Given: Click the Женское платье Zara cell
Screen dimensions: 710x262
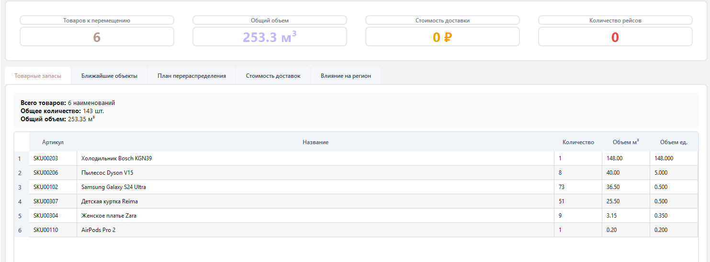Looking at the screenshot, I should (109, 216).
